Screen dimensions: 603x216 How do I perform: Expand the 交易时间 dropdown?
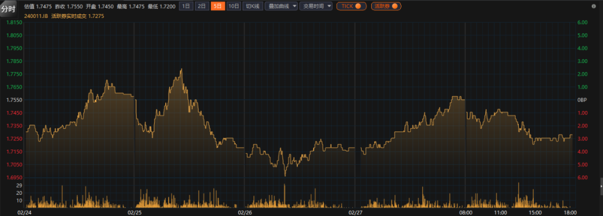pos(315,6)
